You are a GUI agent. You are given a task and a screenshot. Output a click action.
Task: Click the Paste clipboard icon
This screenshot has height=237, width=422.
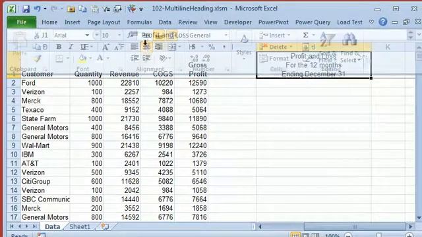click(20, 40)
